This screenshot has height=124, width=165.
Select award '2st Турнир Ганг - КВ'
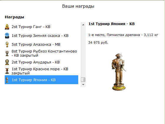coord(41,27)
